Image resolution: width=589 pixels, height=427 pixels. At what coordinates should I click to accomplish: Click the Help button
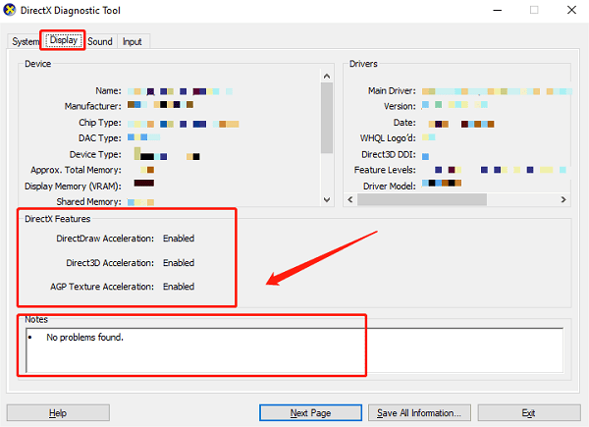58,412
